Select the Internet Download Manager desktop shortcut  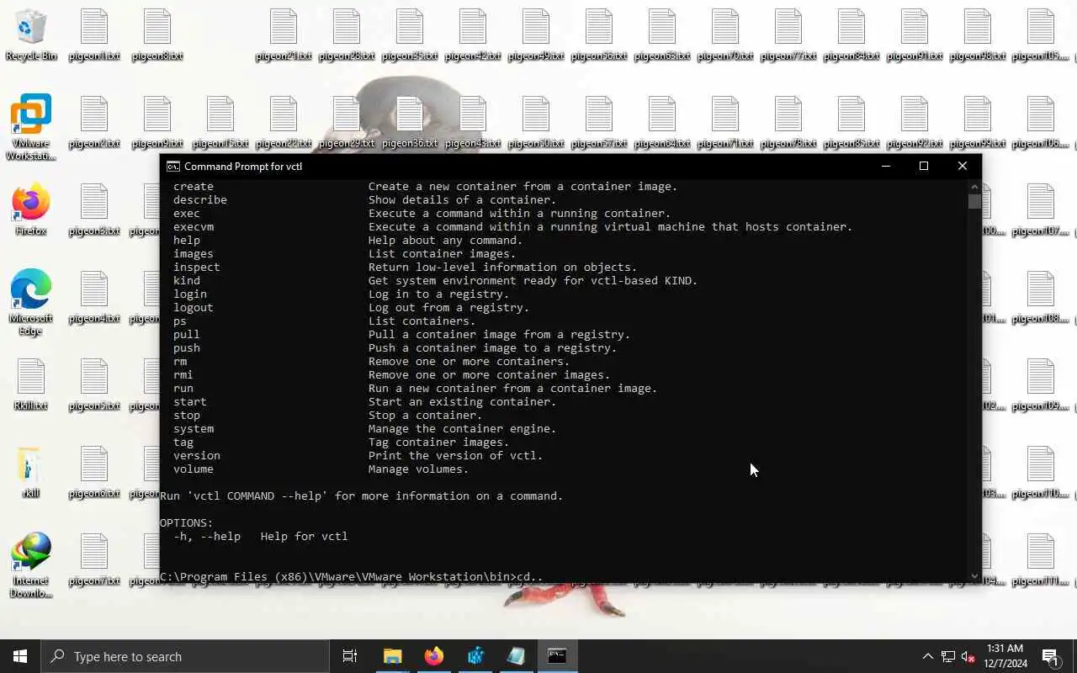click(31, 565)
